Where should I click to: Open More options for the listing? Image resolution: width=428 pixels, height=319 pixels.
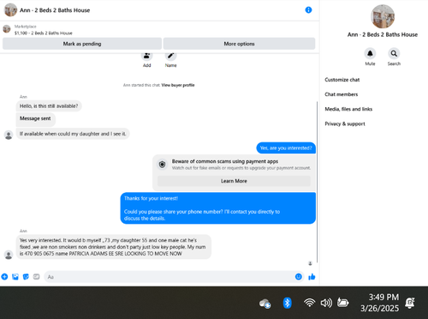point(239,44)
